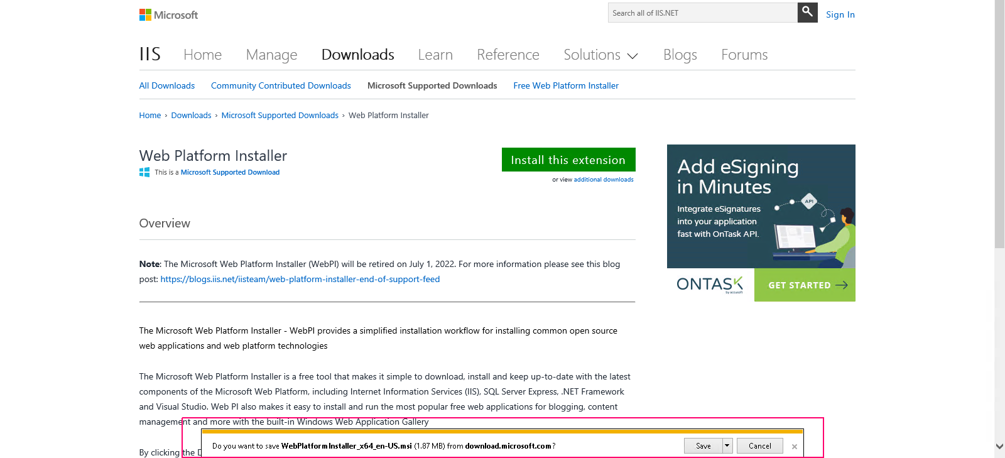The width and height of the screenshot is (1005, 458).
Task: Open Free Web Platform Installer link
Action: 566,85
